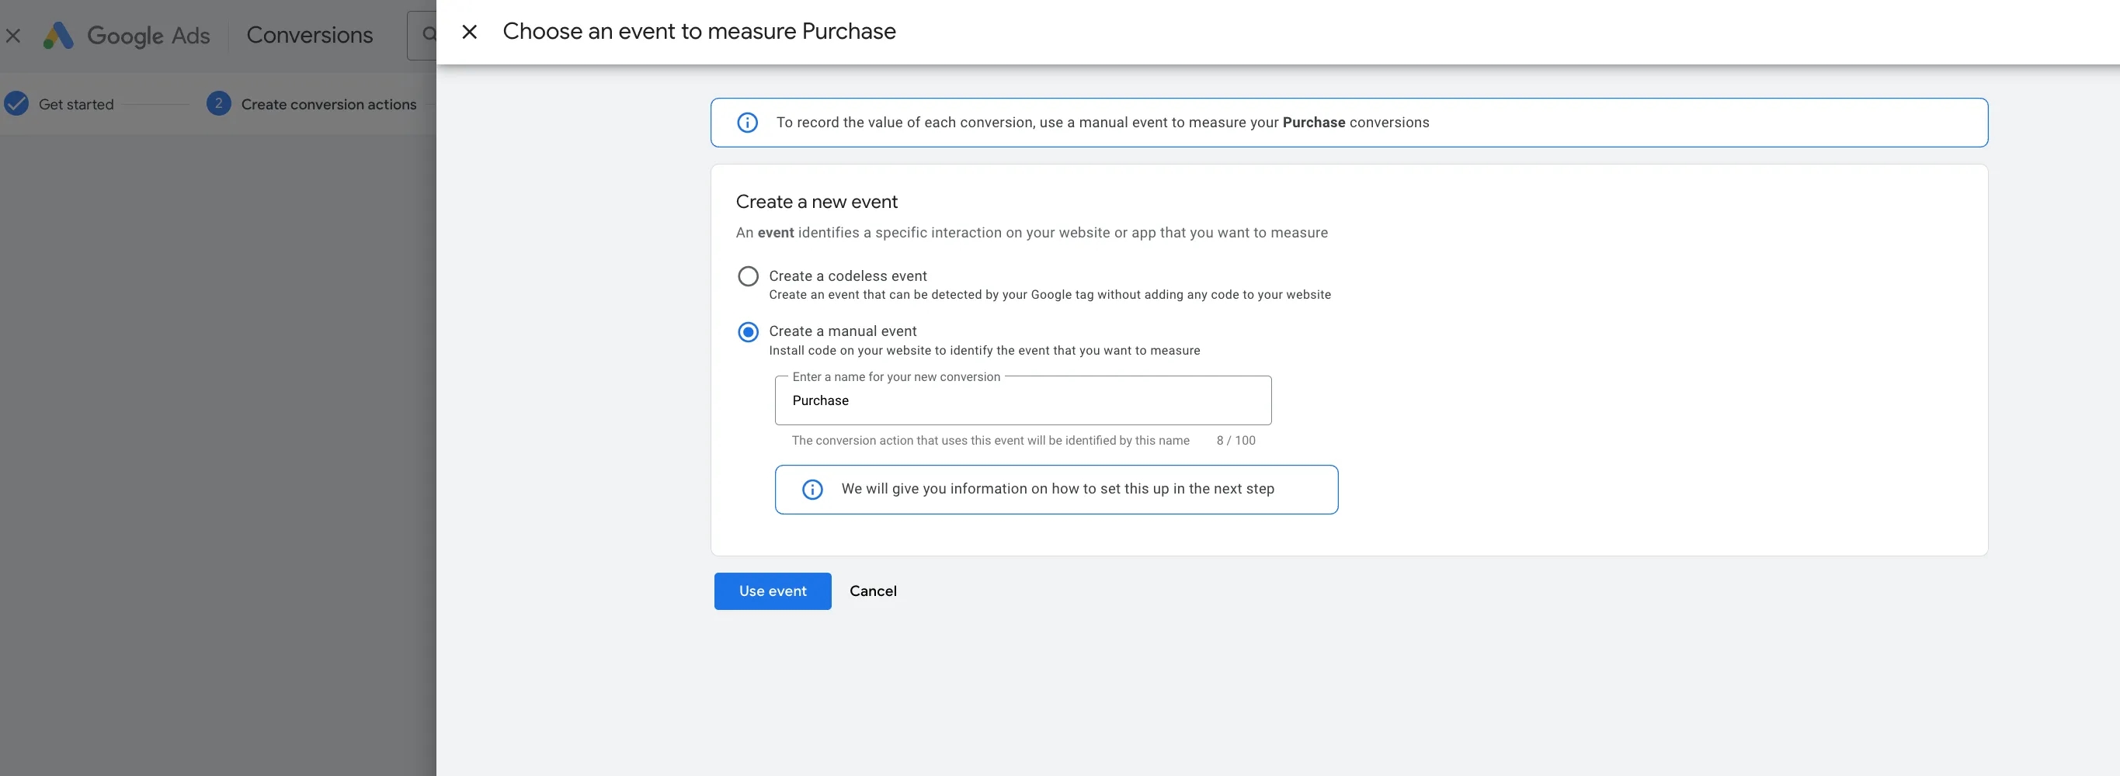Screen dimensions: 2120x776
Task: Click the Get started checkmark step icon
Action: click(x=16, y=103)
